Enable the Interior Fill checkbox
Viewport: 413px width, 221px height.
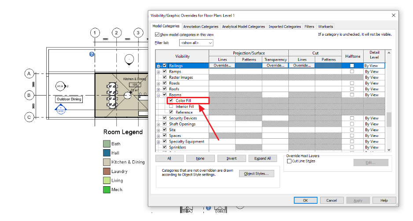[171, 107]
